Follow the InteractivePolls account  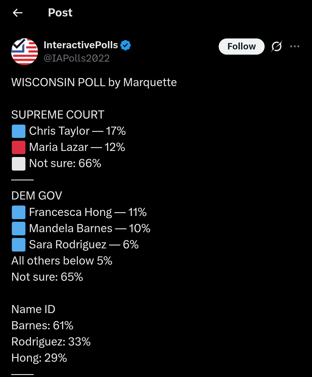242,47
